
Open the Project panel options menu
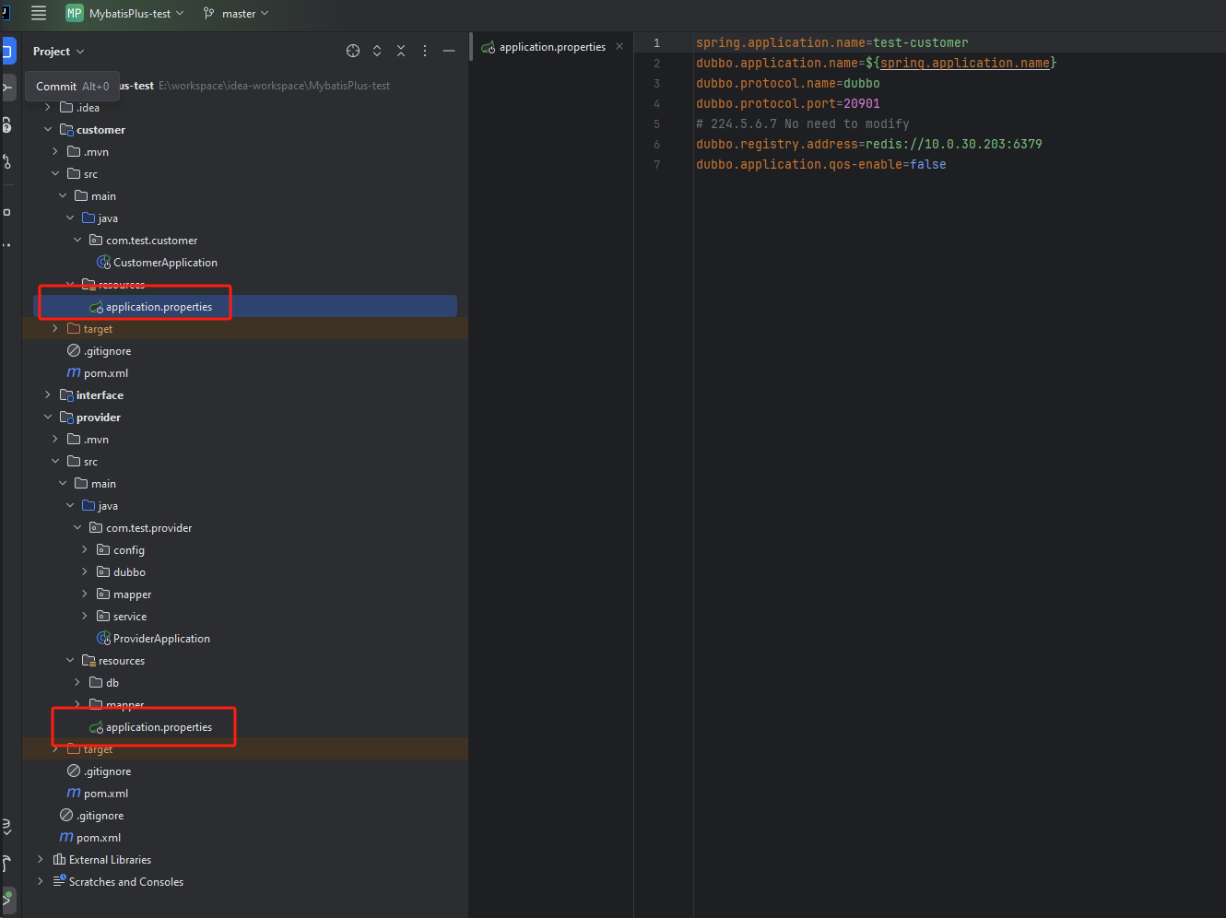pos(425,51)
